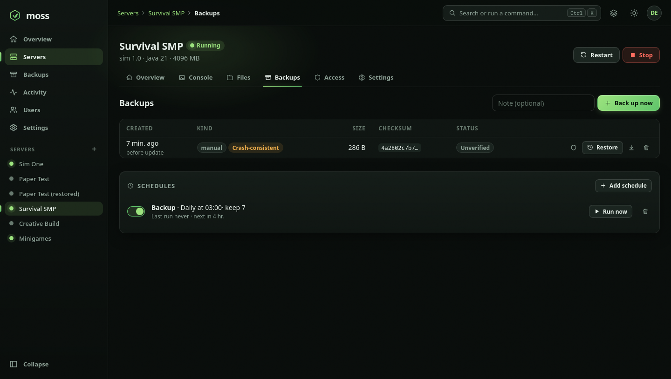Click Servers breadcrumb link

[128, 13]
